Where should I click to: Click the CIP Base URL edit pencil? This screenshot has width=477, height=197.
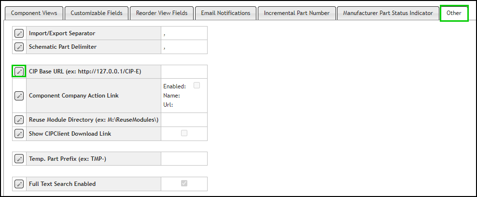(19, 72)
